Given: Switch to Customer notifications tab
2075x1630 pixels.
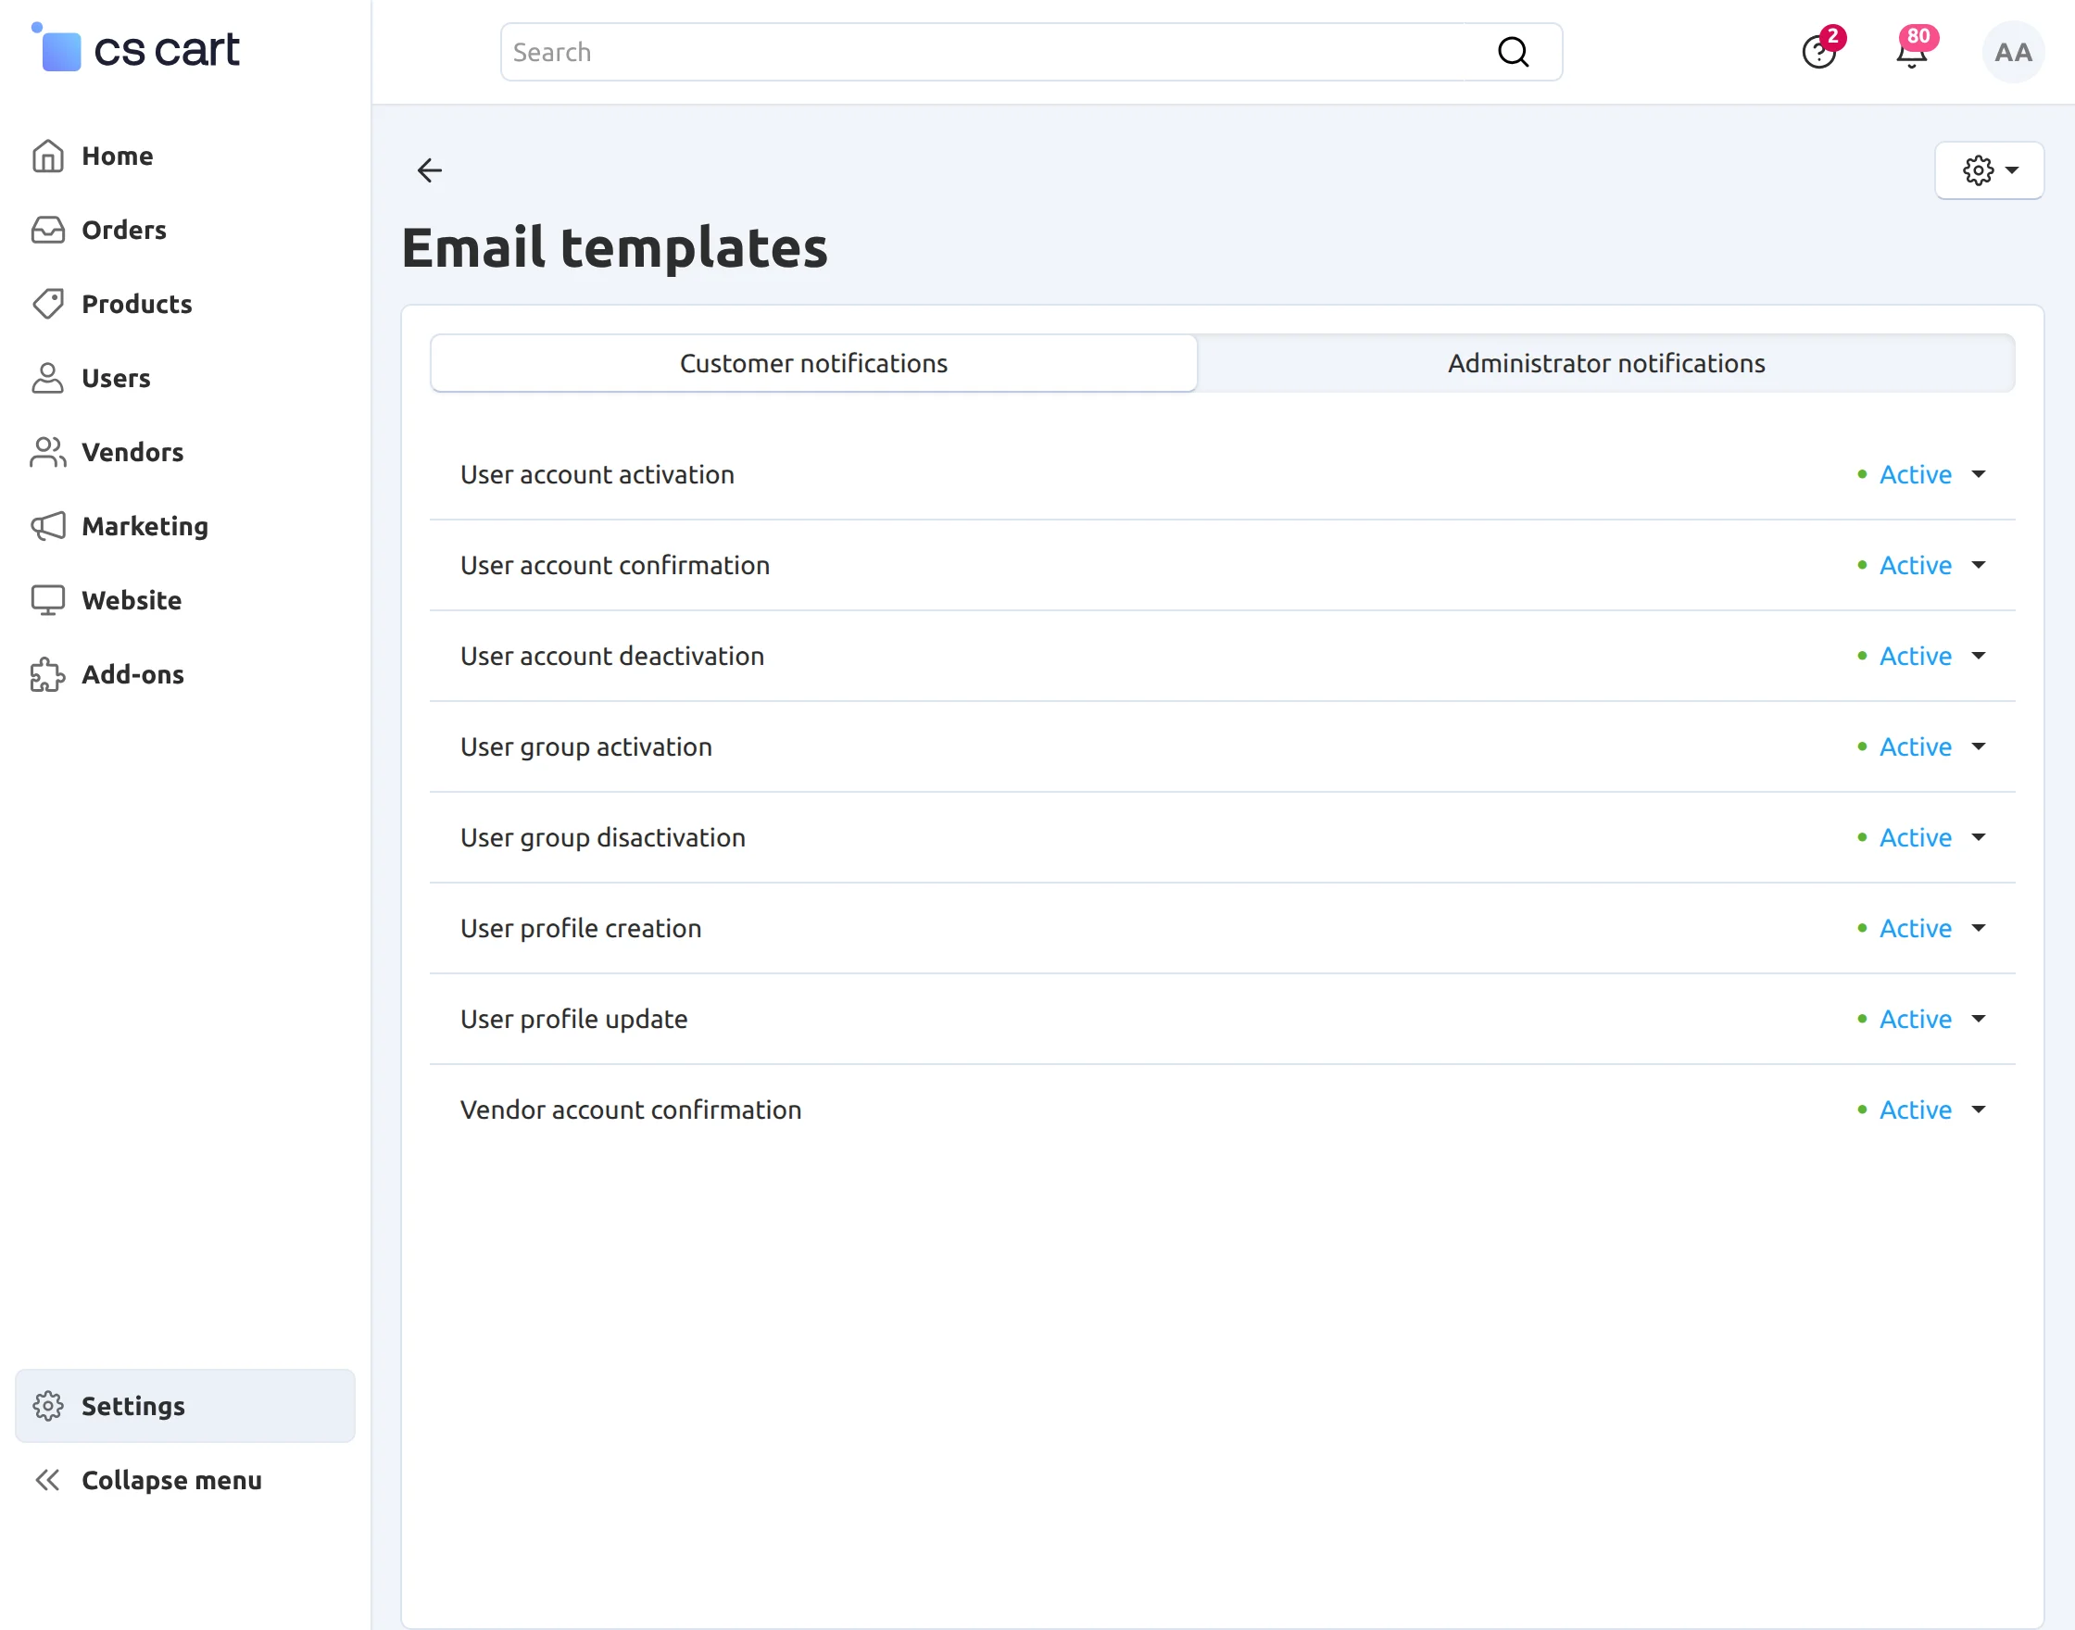Looking at the screenshot, I should click(813, 363).
